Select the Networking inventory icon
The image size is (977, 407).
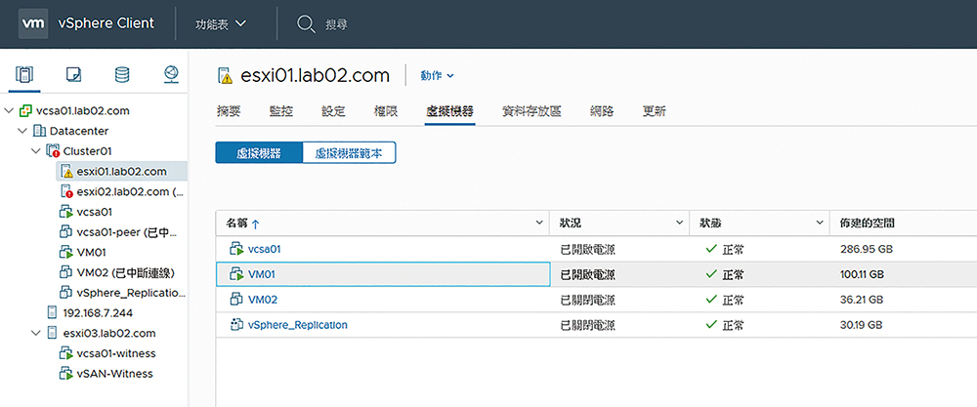coord(171,75)
